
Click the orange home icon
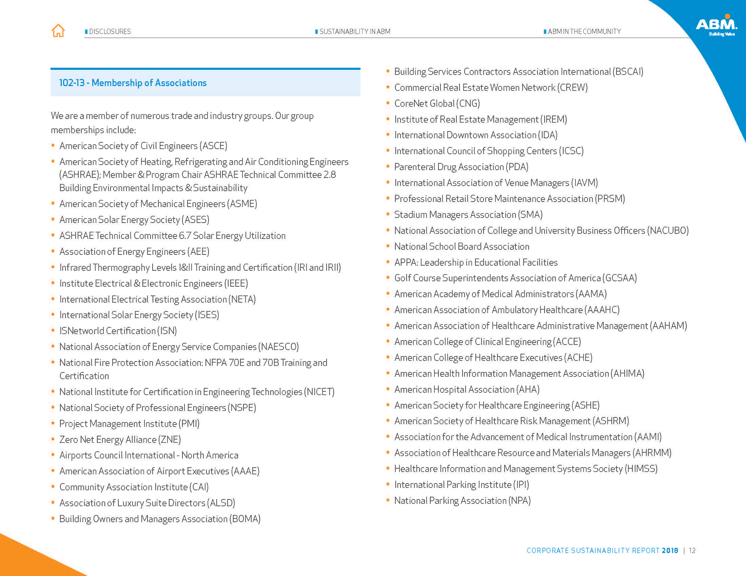pos(58,31)
